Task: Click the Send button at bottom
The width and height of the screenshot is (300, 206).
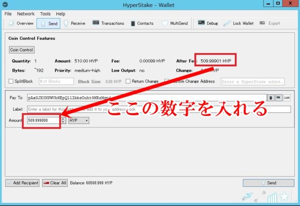Action: [269, 183]
